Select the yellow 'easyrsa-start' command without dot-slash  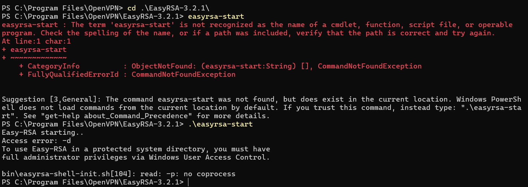pos(216,17)
